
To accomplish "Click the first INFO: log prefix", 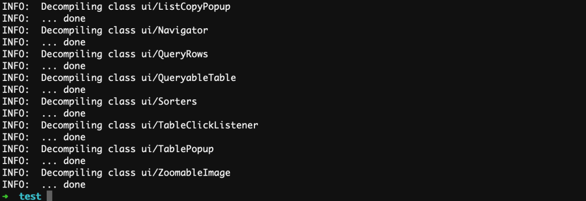I will click(16, 7).
